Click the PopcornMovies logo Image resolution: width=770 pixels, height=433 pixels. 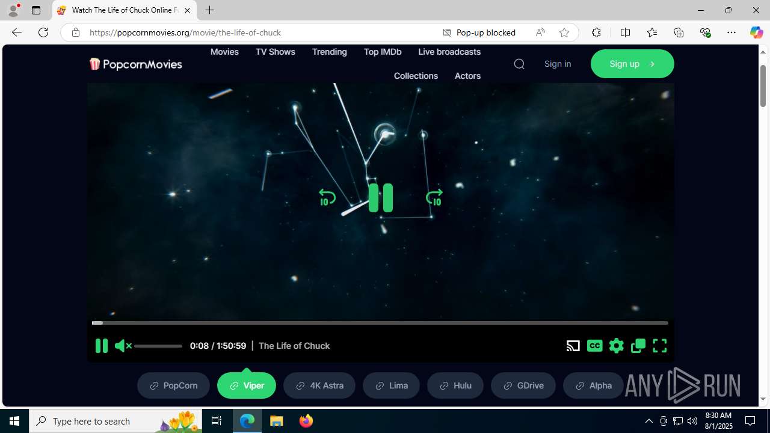tap(135, 64)
